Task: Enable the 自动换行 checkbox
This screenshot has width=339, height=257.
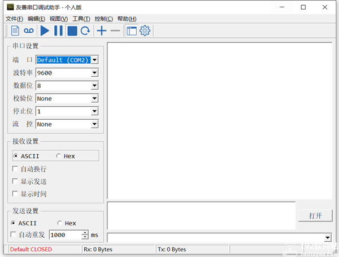Action: coord(15,169)
